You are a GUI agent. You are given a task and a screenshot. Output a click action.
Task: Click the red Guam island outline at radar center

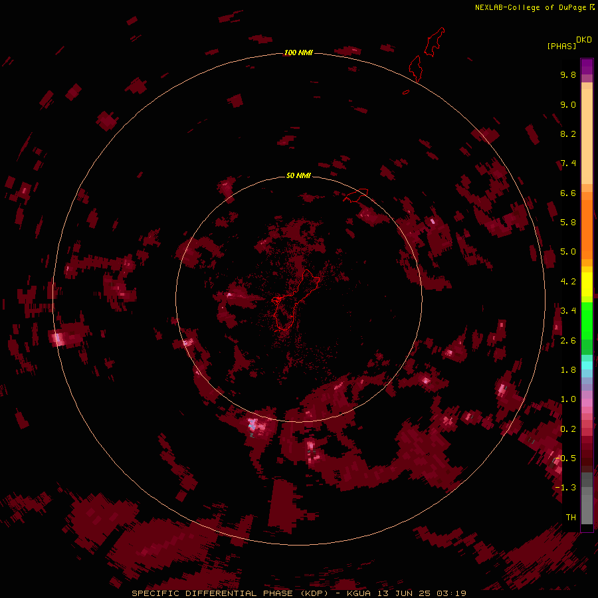click(294, 300)
